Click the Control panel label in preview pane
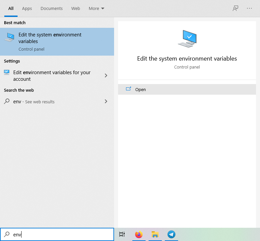 click(187, 67)
